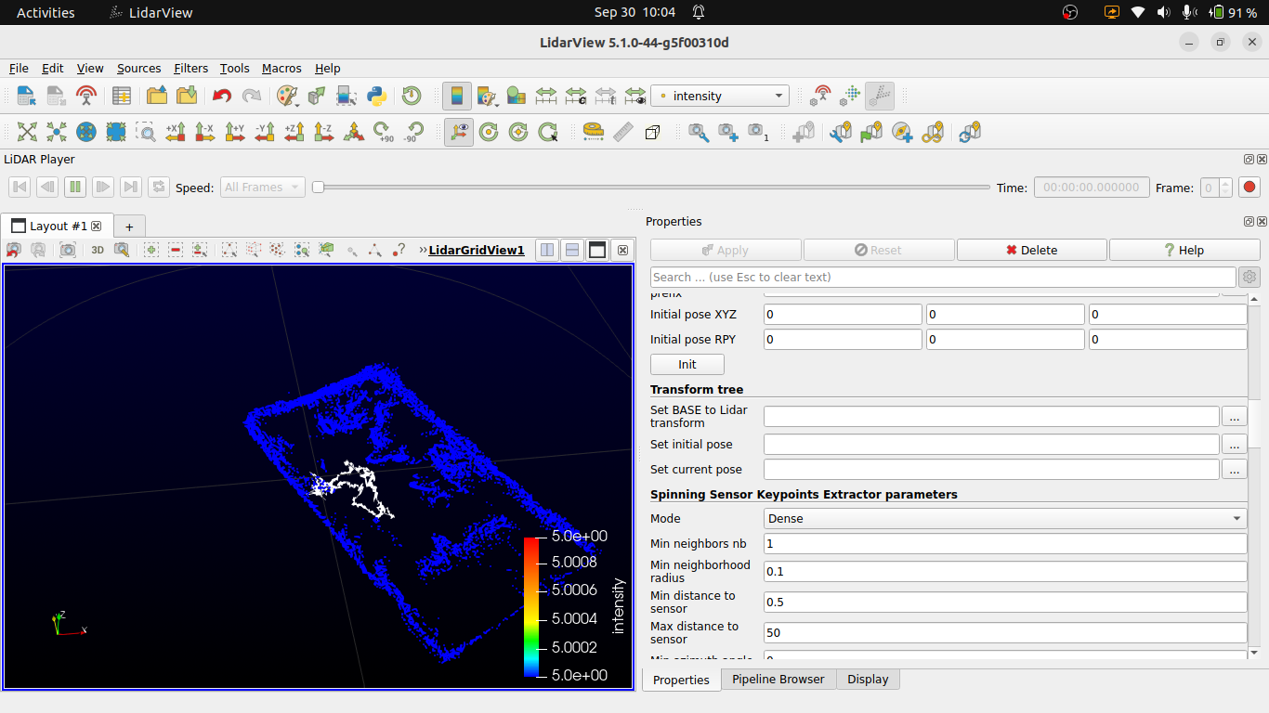The image size is (1269, 713).
Task: Click the measurement tape tool icon
Action: coord(593,133)
